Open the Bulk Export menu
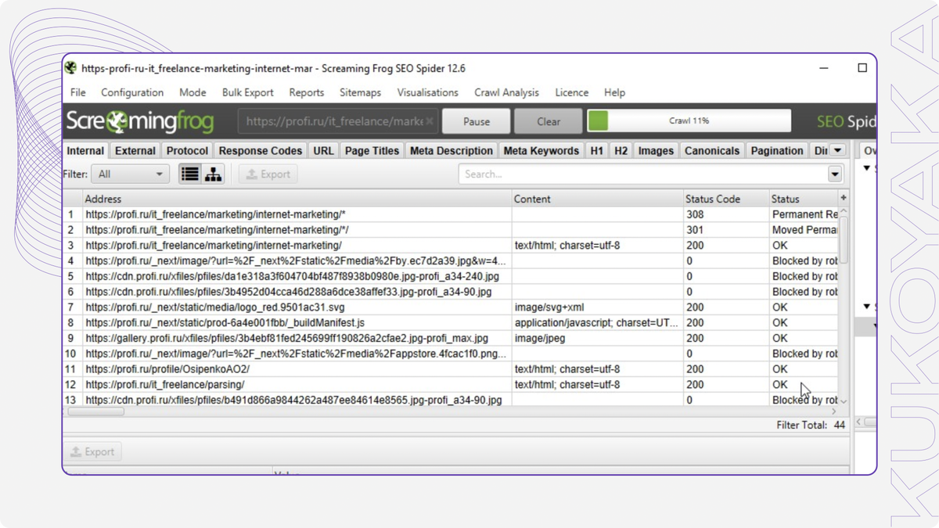The height and width of the screenshot is (528, 939). (x=248, y=92)
